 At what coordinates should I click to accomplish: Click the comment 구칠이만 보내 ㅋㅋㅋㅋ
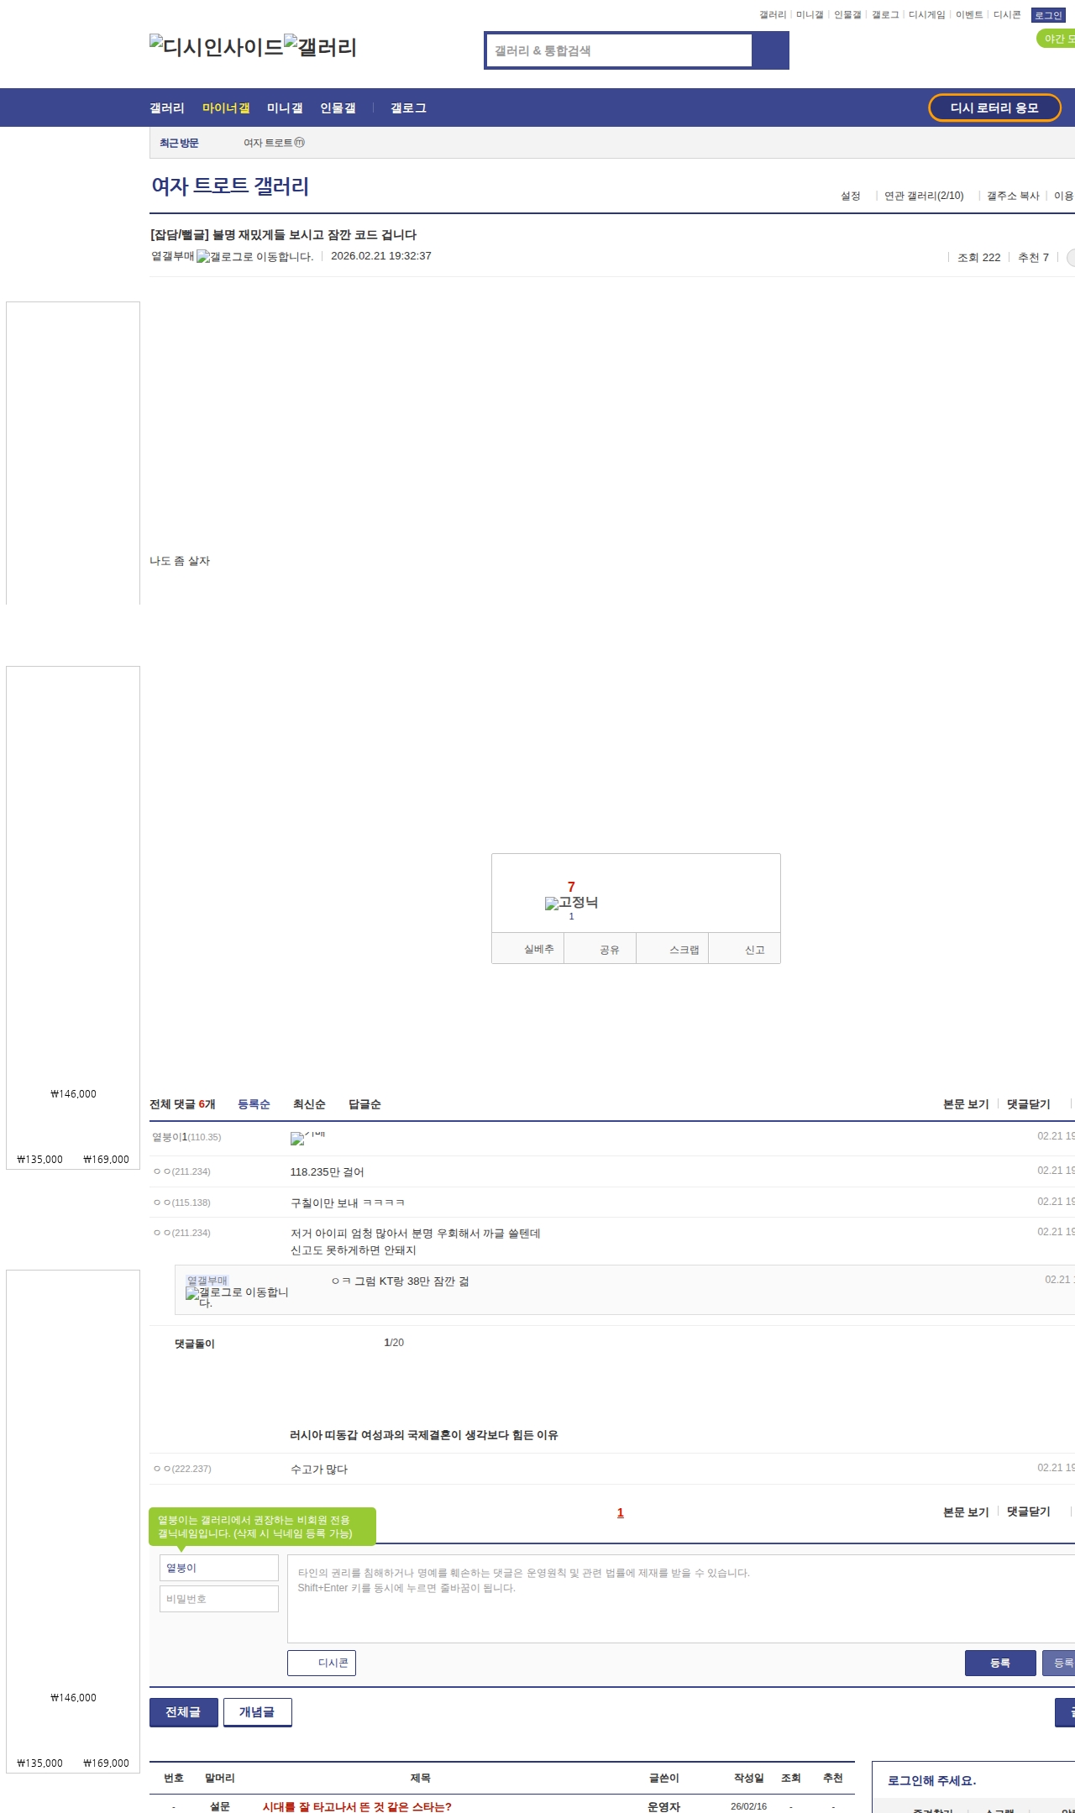[x=348, y=1203]
